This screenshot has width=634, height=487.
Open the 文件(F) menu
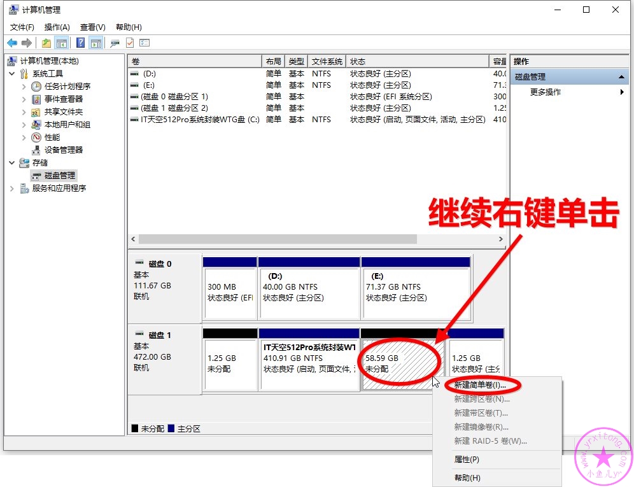(x=22, y=27)
